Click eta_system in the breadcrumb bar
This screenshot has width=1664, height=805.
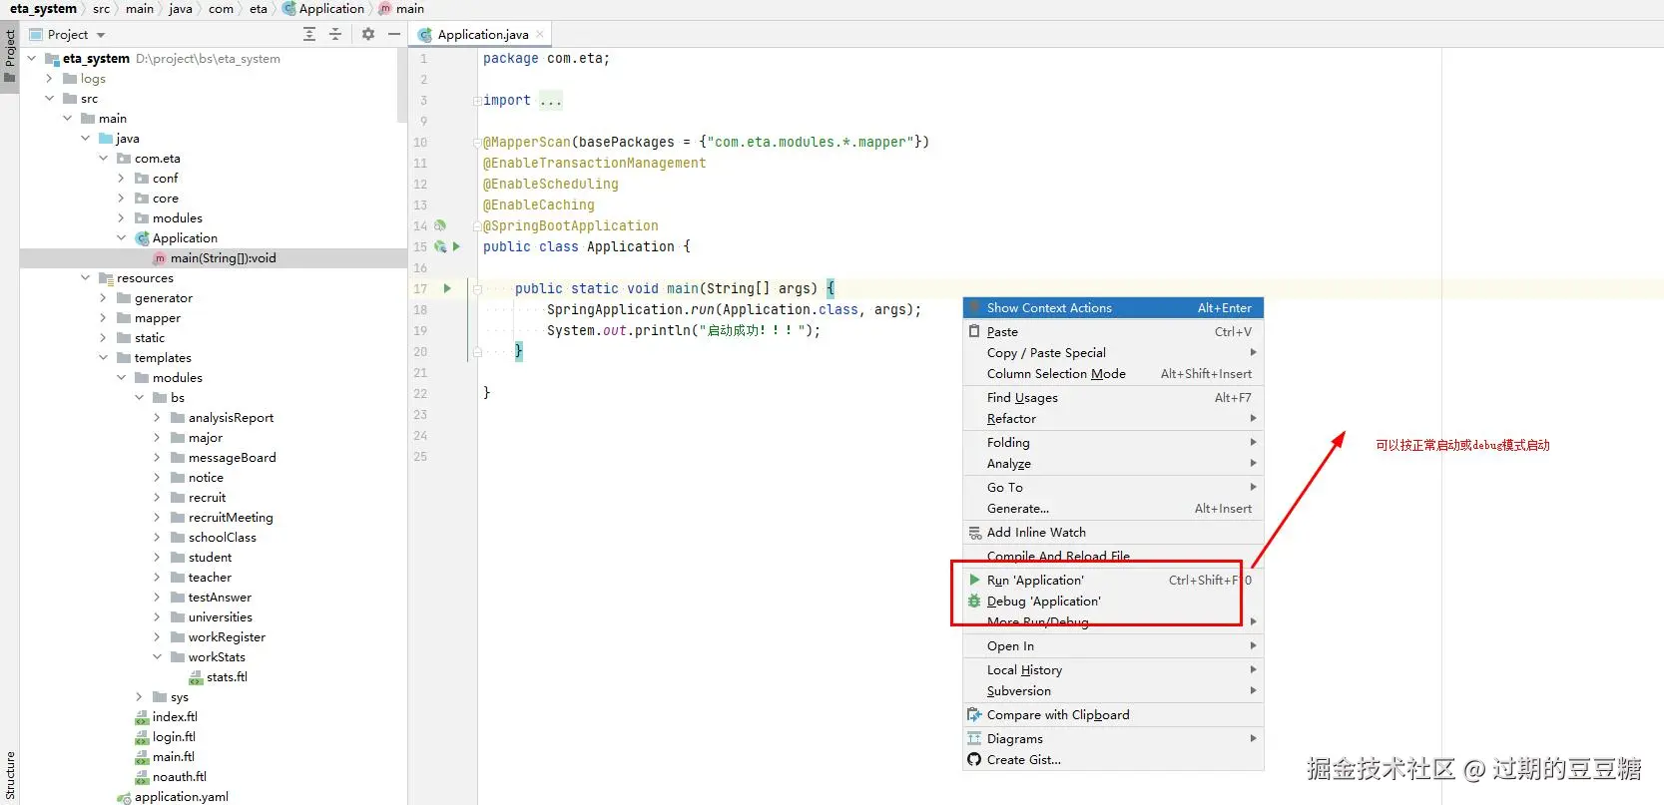point(43,9)
